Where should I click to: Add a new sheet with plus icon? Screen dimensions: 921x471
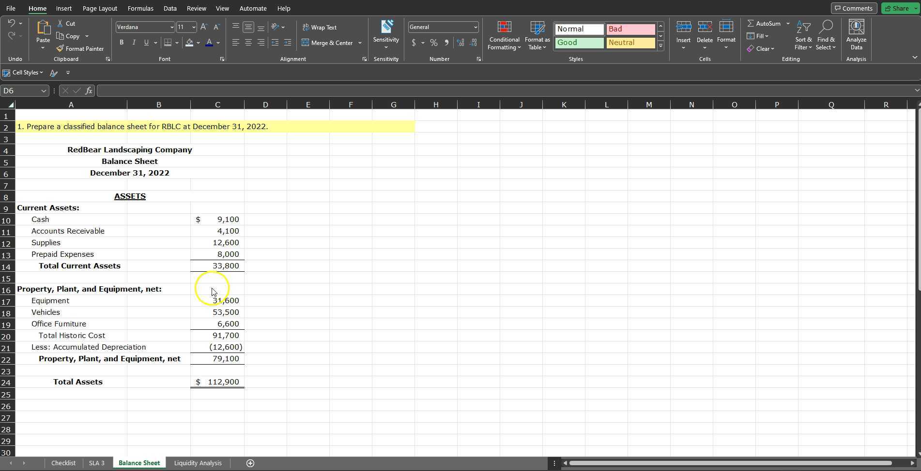250,463
